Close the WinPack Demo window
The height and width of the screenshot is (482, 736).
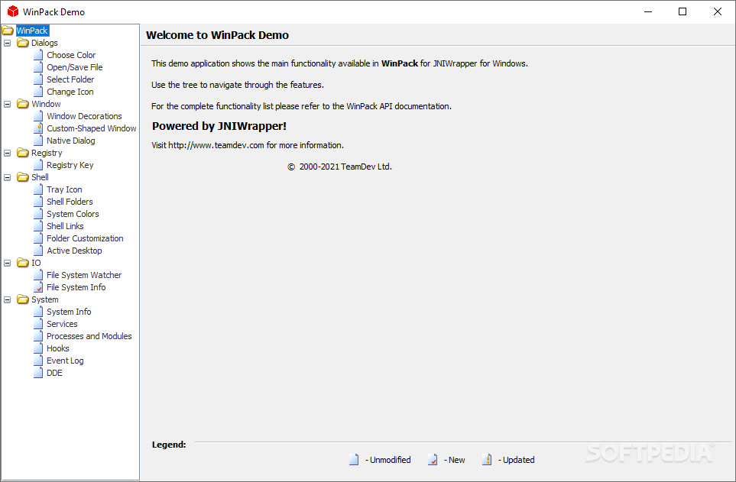click(x=717, y=11)
